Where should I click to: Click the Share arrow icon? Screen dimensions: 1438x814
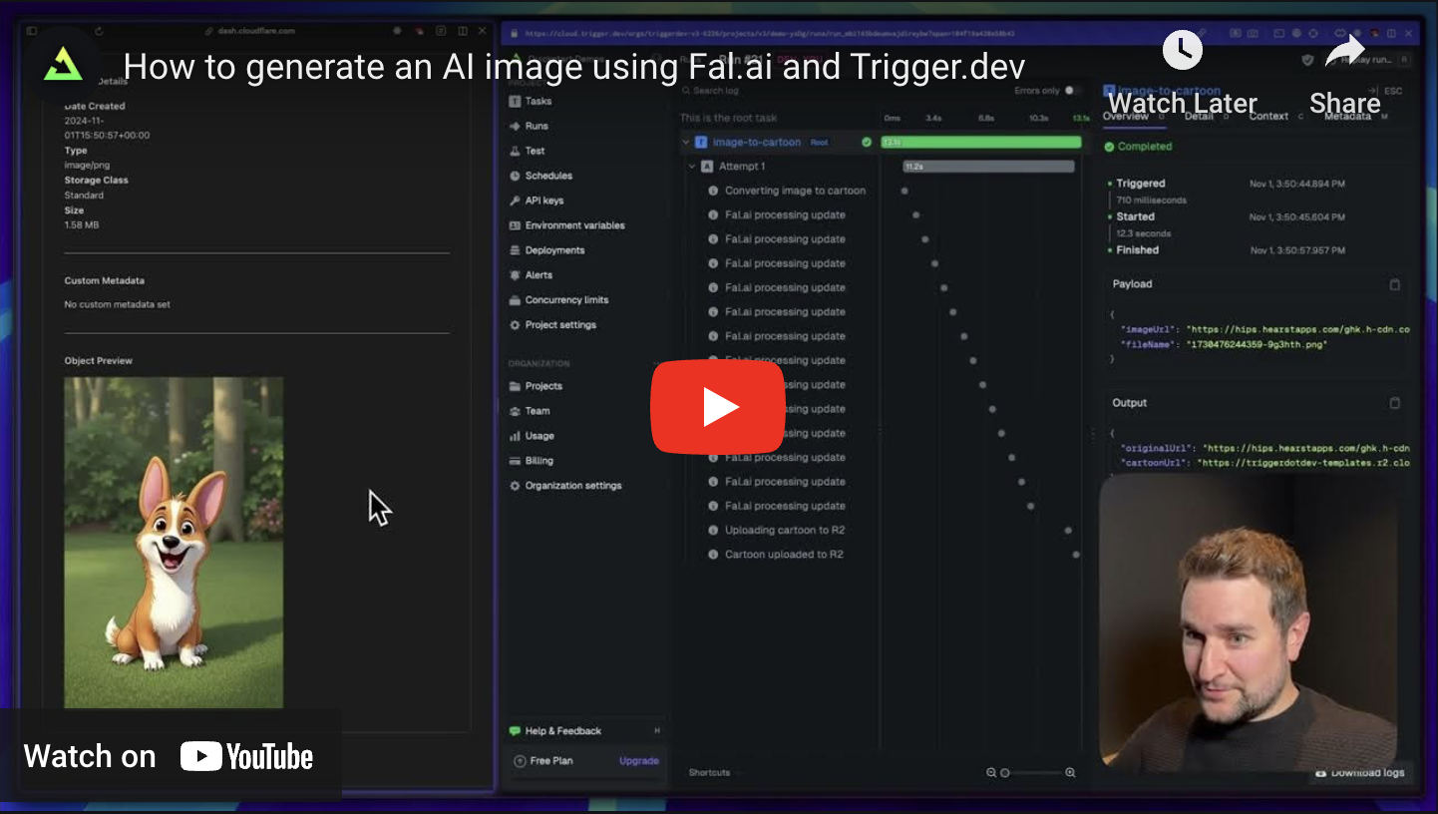click(x=1344, y=51)
